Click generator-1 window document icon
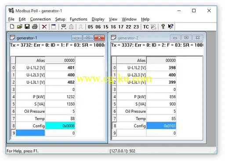 pyautogui.click(x=12, y=38)
